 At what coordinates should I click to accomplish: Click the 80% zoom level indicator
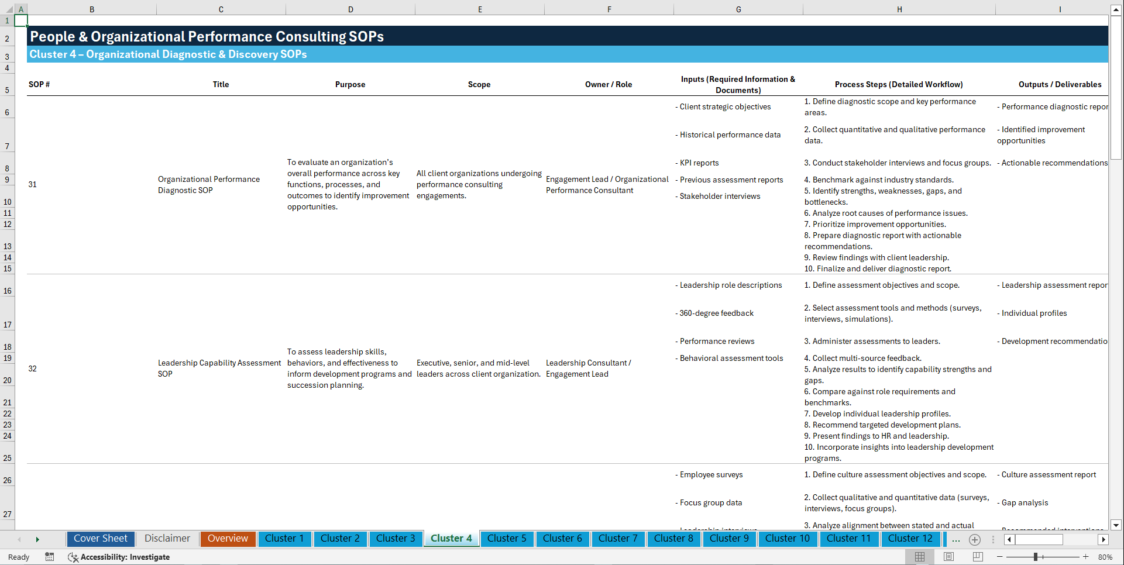1106,556
